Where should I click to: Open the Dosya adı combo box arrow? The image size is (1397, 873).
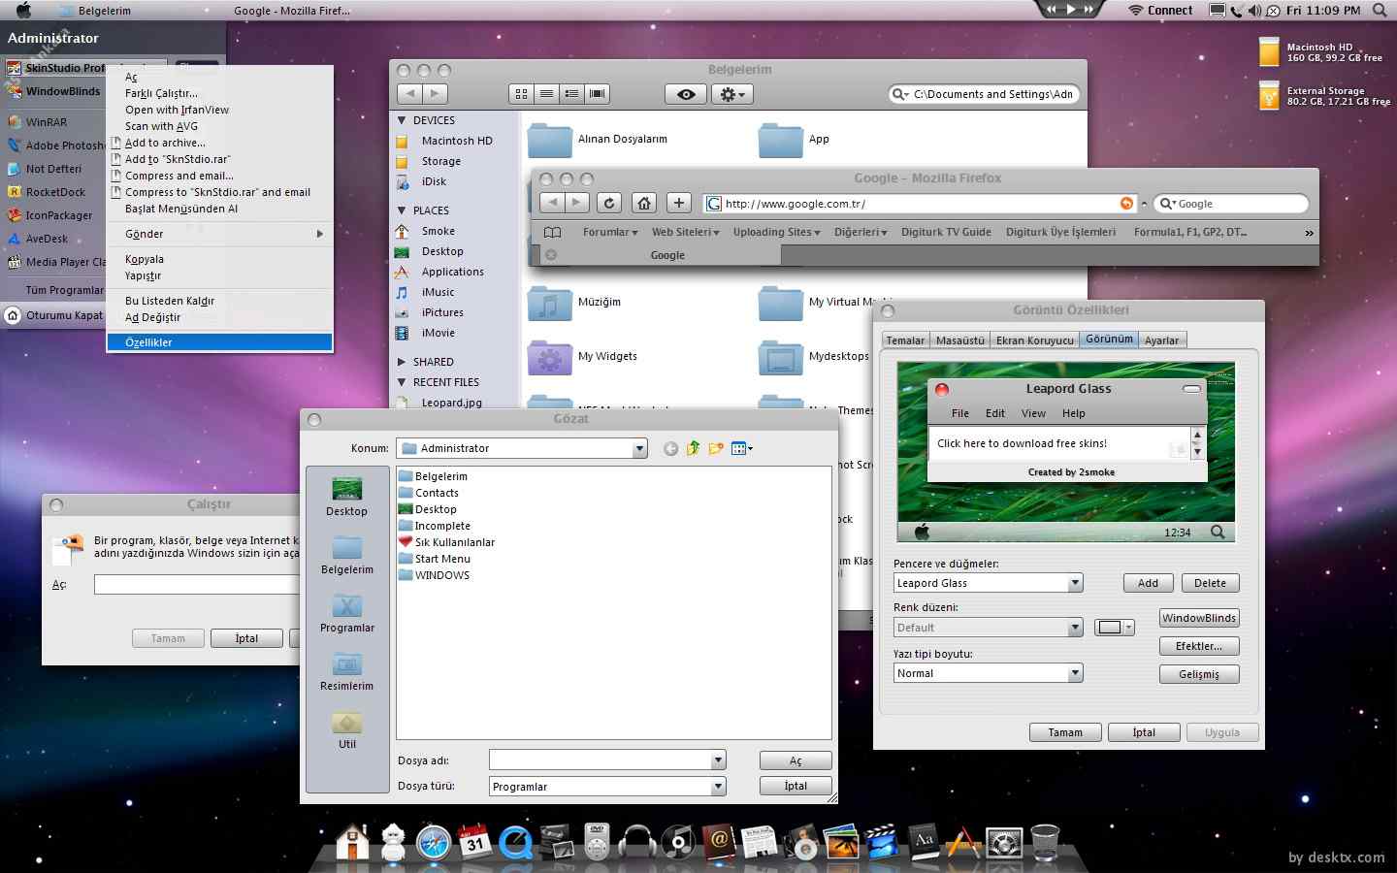(x=718, y=760)
